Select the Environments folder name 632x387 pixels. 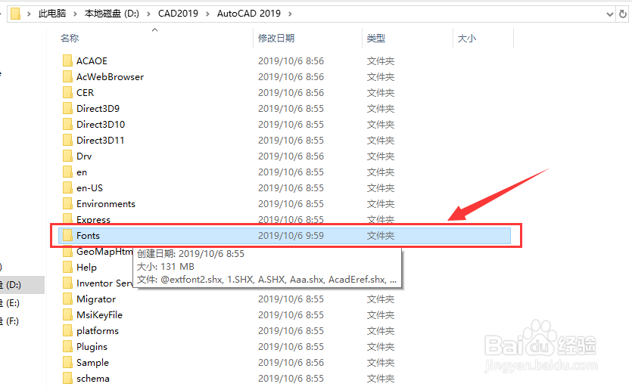[106, 204]
